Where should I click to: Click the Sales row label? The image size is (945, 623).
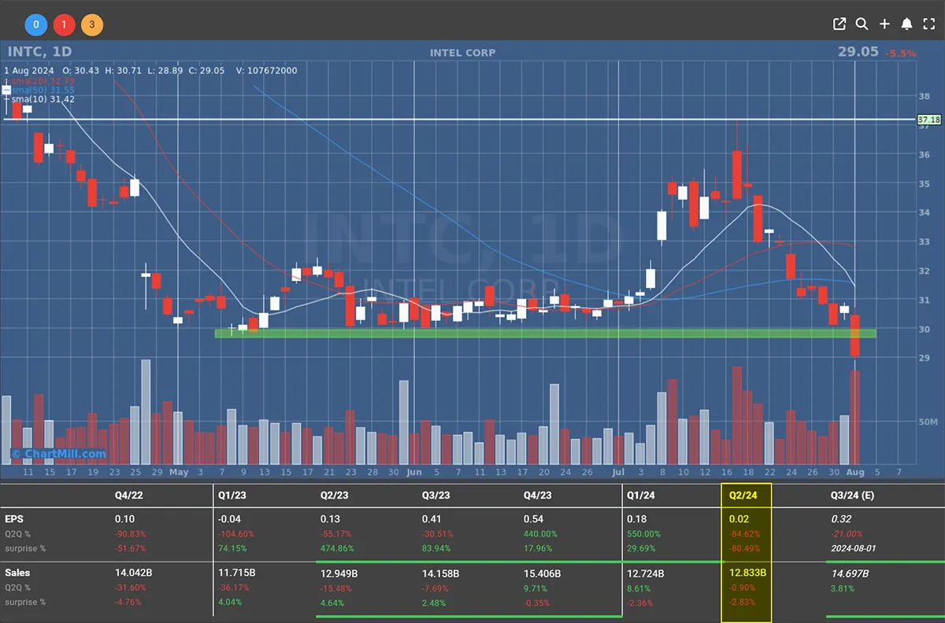(x=17, y=573)
